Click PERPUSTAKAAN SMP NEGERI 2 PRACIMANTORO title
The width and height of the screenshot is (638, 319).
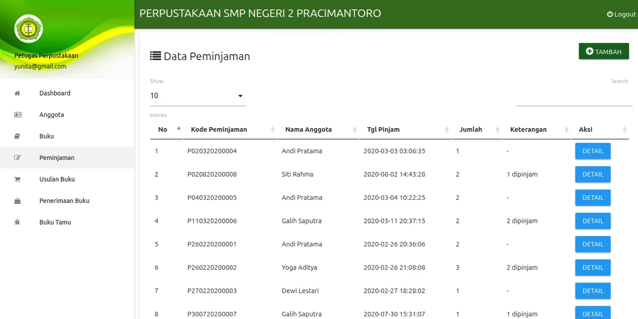pos(260,13)
